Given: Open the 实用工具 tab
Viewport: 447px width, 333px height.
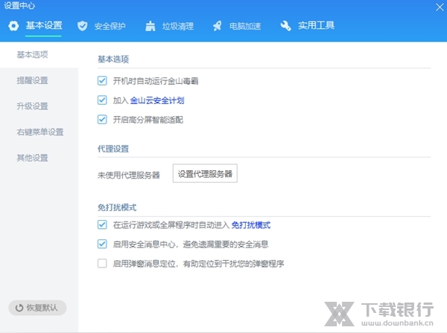Looking at the screenshot, I should (x=316, y=25).
